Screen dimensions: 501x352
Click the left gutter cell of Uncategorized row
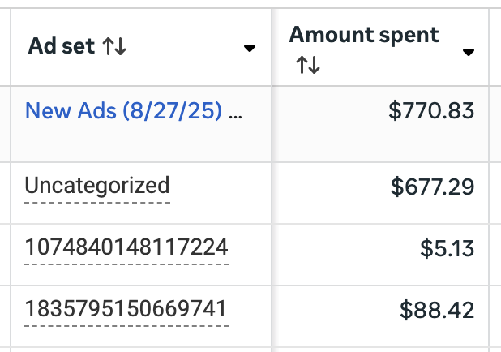5,193
